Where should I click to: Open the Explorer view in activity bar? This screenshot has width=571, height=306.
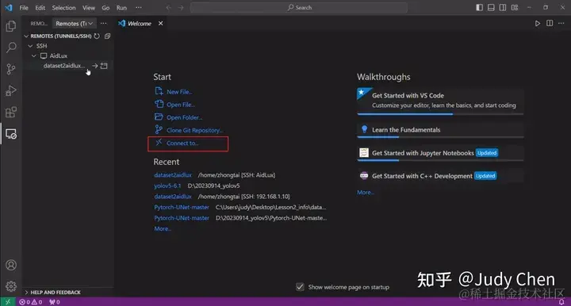point(11,26)
